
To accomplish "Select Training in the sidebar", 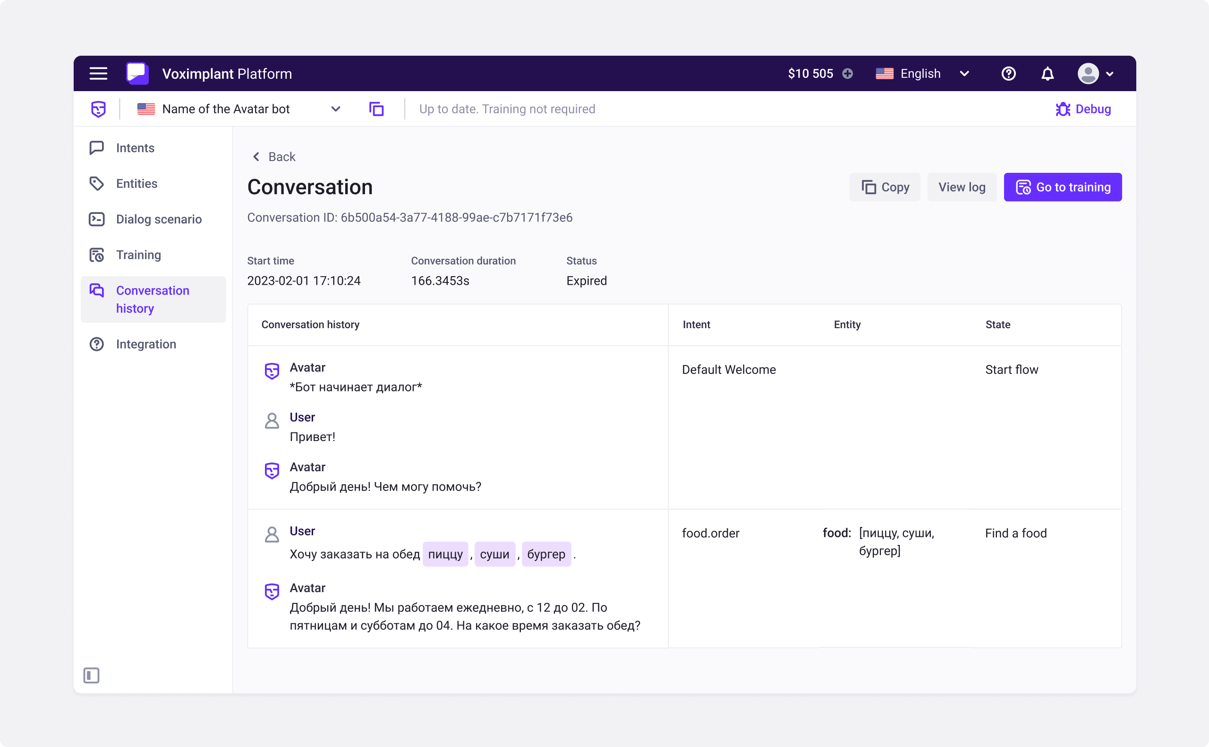I will [x=138, y=255].
